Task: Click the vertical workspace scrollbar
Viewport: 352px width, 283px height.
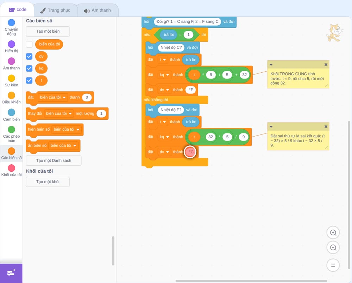Action: 349,195
